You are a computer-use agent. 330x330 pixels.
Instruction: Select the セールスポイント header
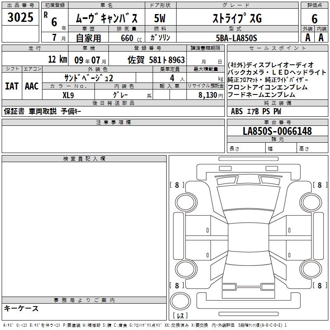click(x=277, y=48)
